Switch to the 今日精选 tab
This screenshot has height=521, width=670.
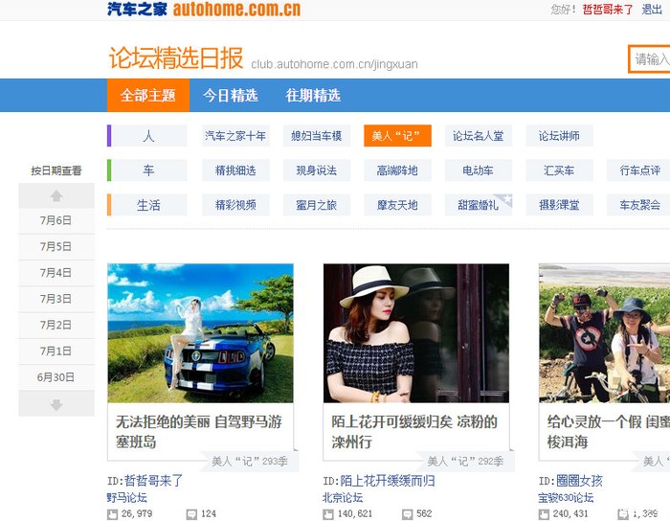(230, 96)
